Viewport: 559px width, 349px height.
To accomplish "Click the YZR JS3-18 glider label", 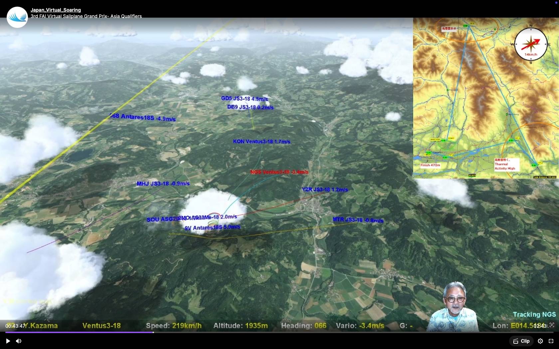I will (x=325, y=189).
